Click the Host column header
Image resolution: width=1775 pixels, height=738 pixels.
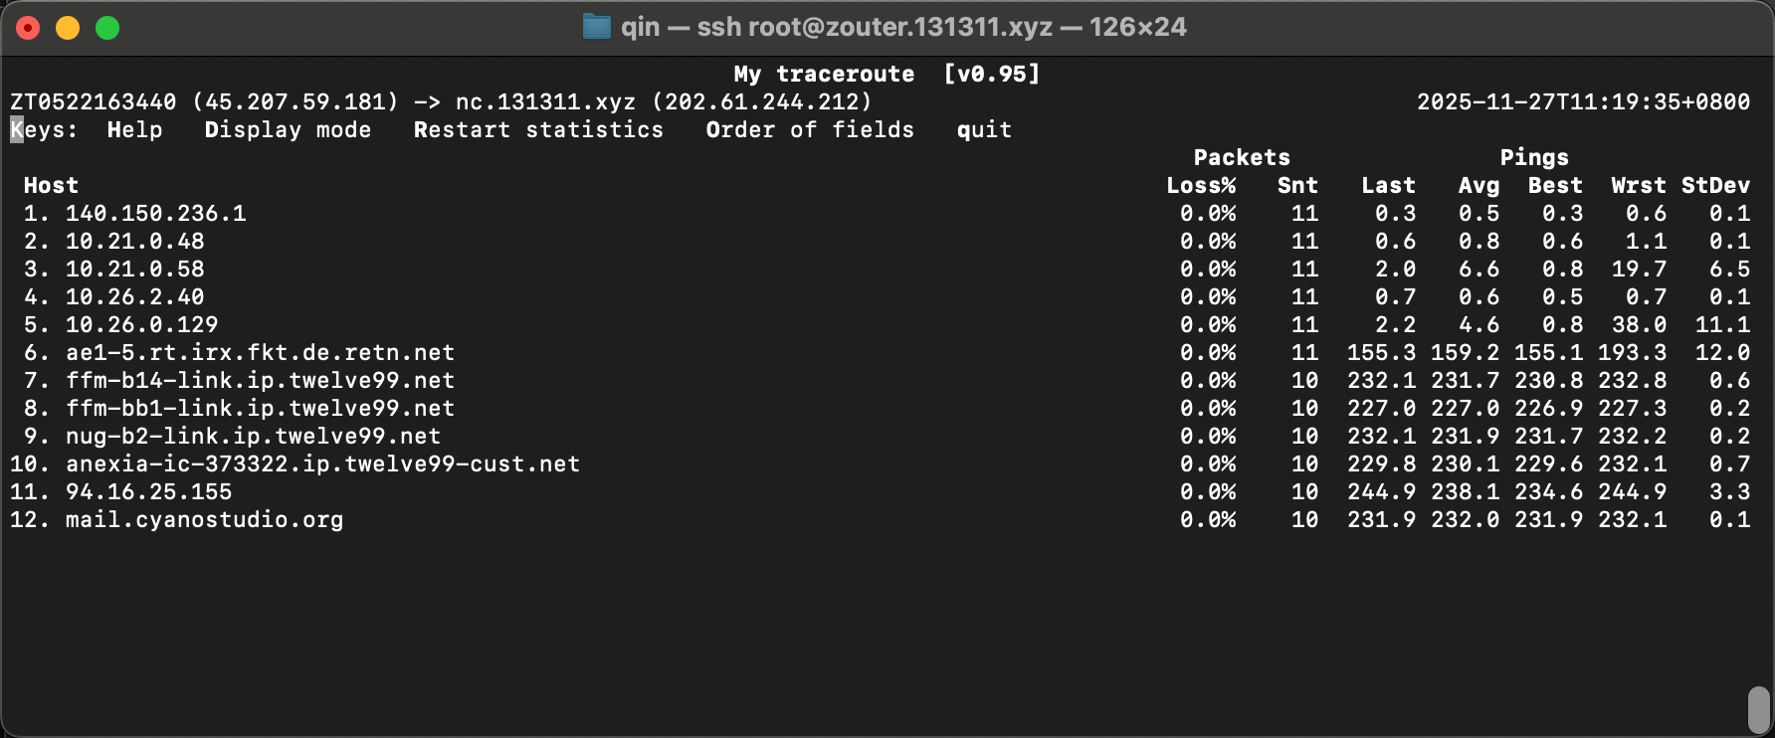click(51, 186)
